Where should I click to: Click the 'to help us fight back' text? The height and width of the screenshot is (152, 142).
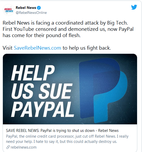[87, 48]
